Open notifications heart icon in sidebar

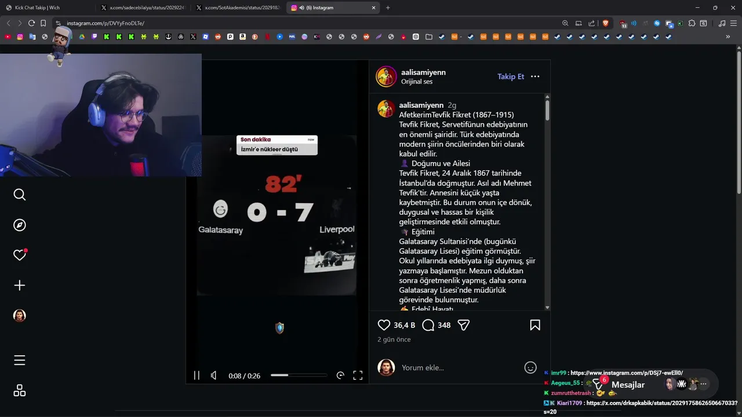coord(20,255)
